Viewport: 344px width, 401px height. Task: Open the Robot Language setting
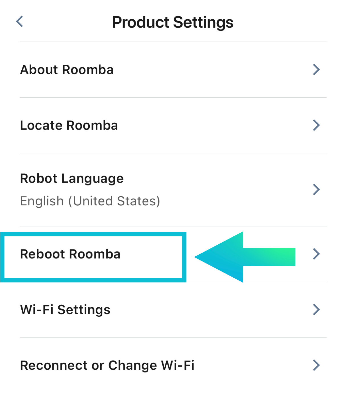point(72,179)
